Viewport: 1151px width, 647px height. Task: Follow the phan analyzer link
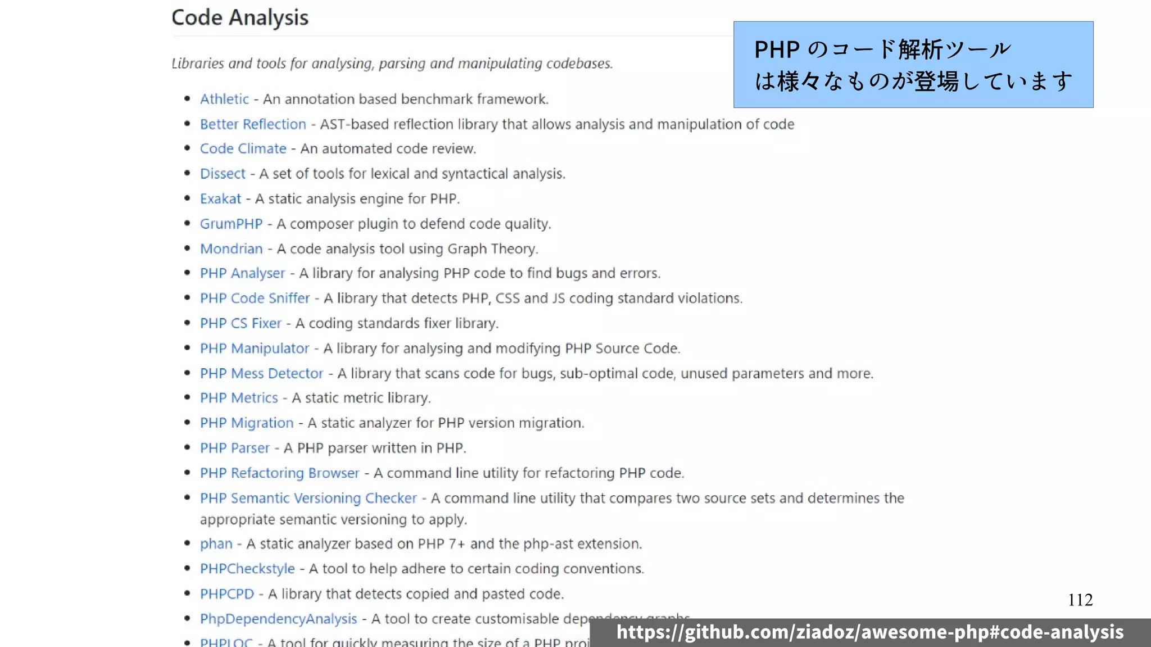click(x=216, y=544)
